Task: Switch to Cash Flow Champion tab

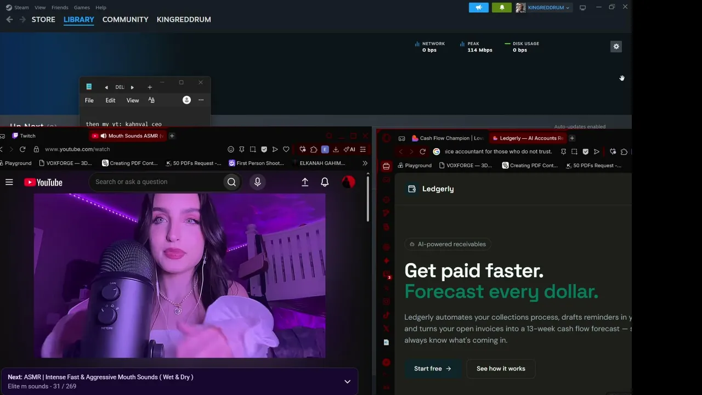Action: (448, 138)
